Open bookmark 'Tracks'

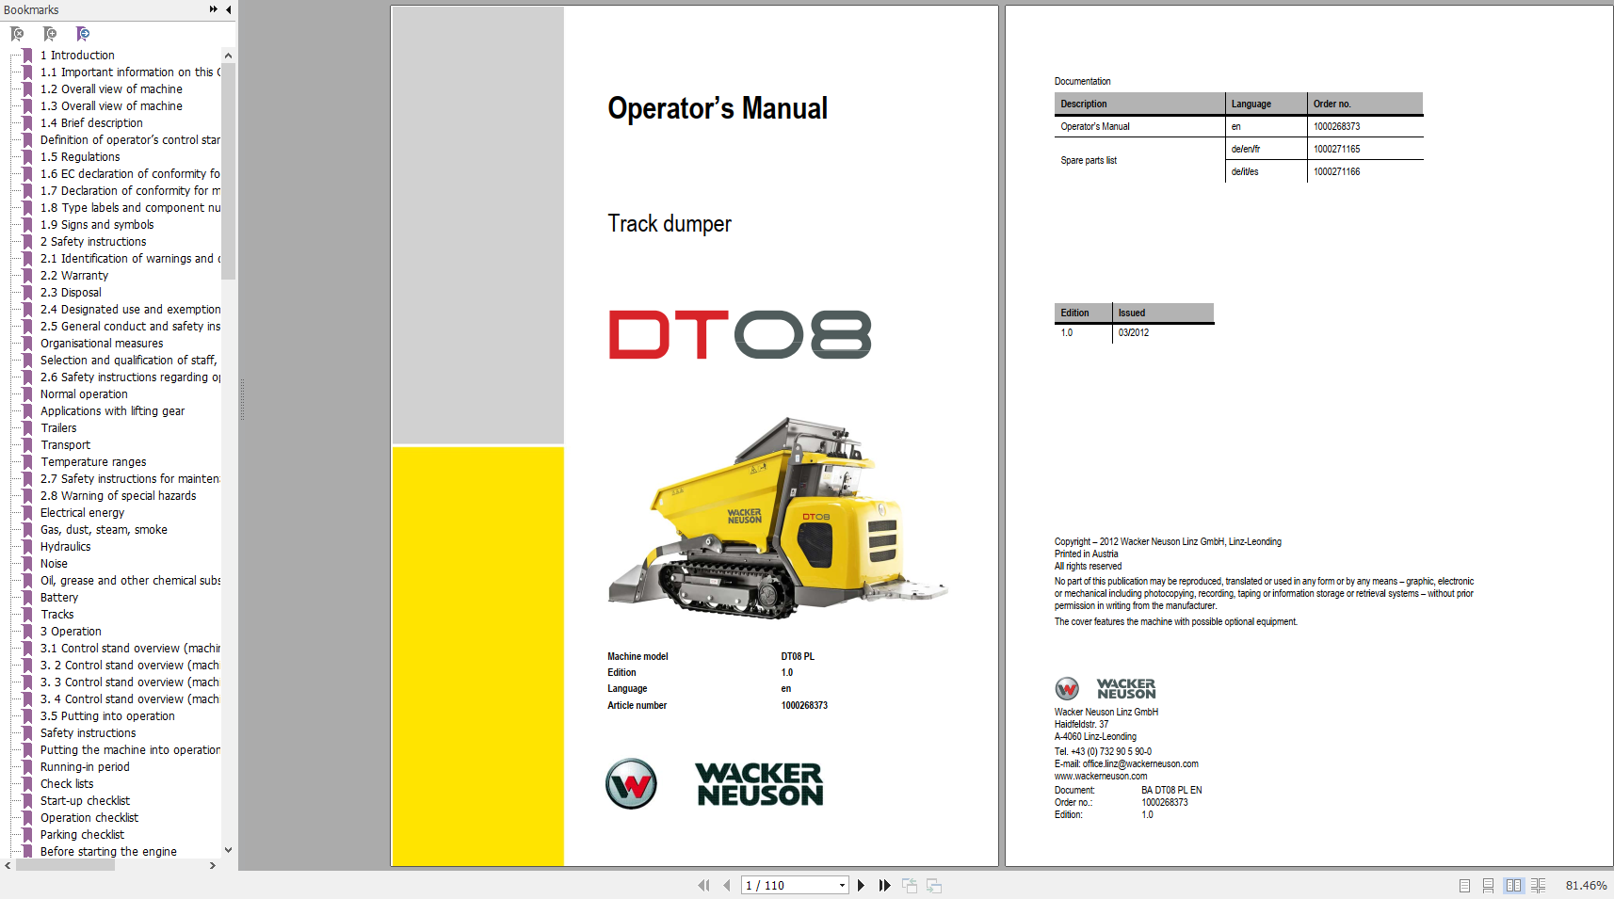pyautogui.click(x=56, y=615)
